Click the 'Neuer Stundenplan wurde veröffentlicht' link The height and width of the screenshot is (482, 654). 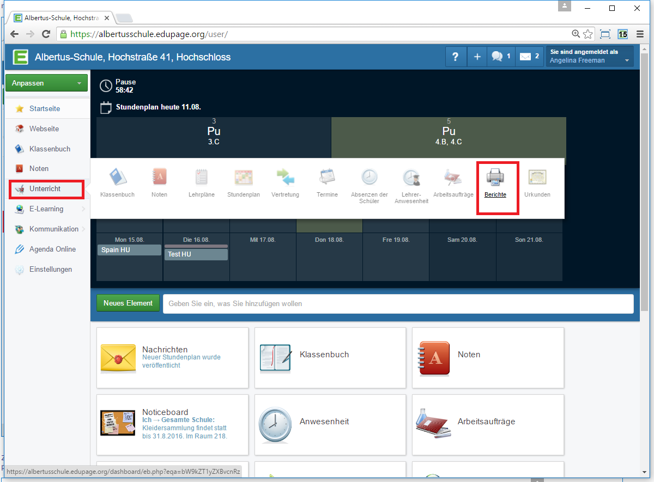[181, 361]
